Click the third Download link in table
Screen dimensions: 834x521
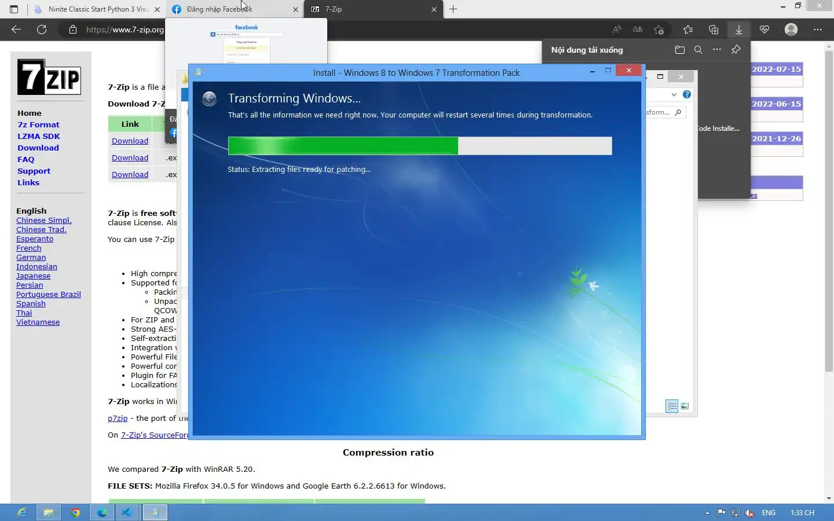130,174
